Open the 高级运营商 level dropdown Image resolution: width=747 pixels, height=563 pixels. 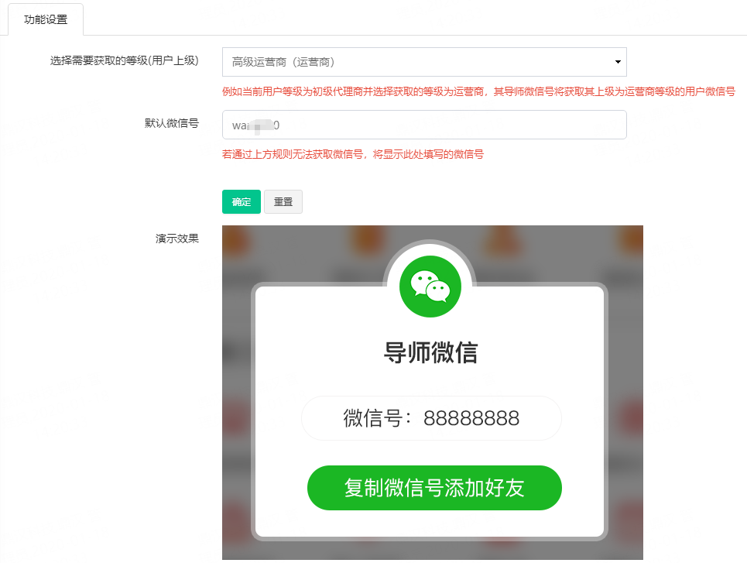click(424, 62)
